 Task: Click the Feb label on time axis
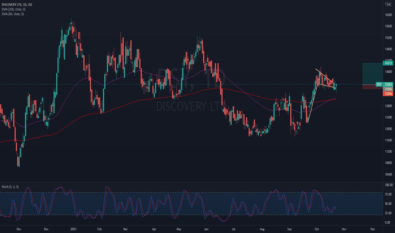[100, 229]
